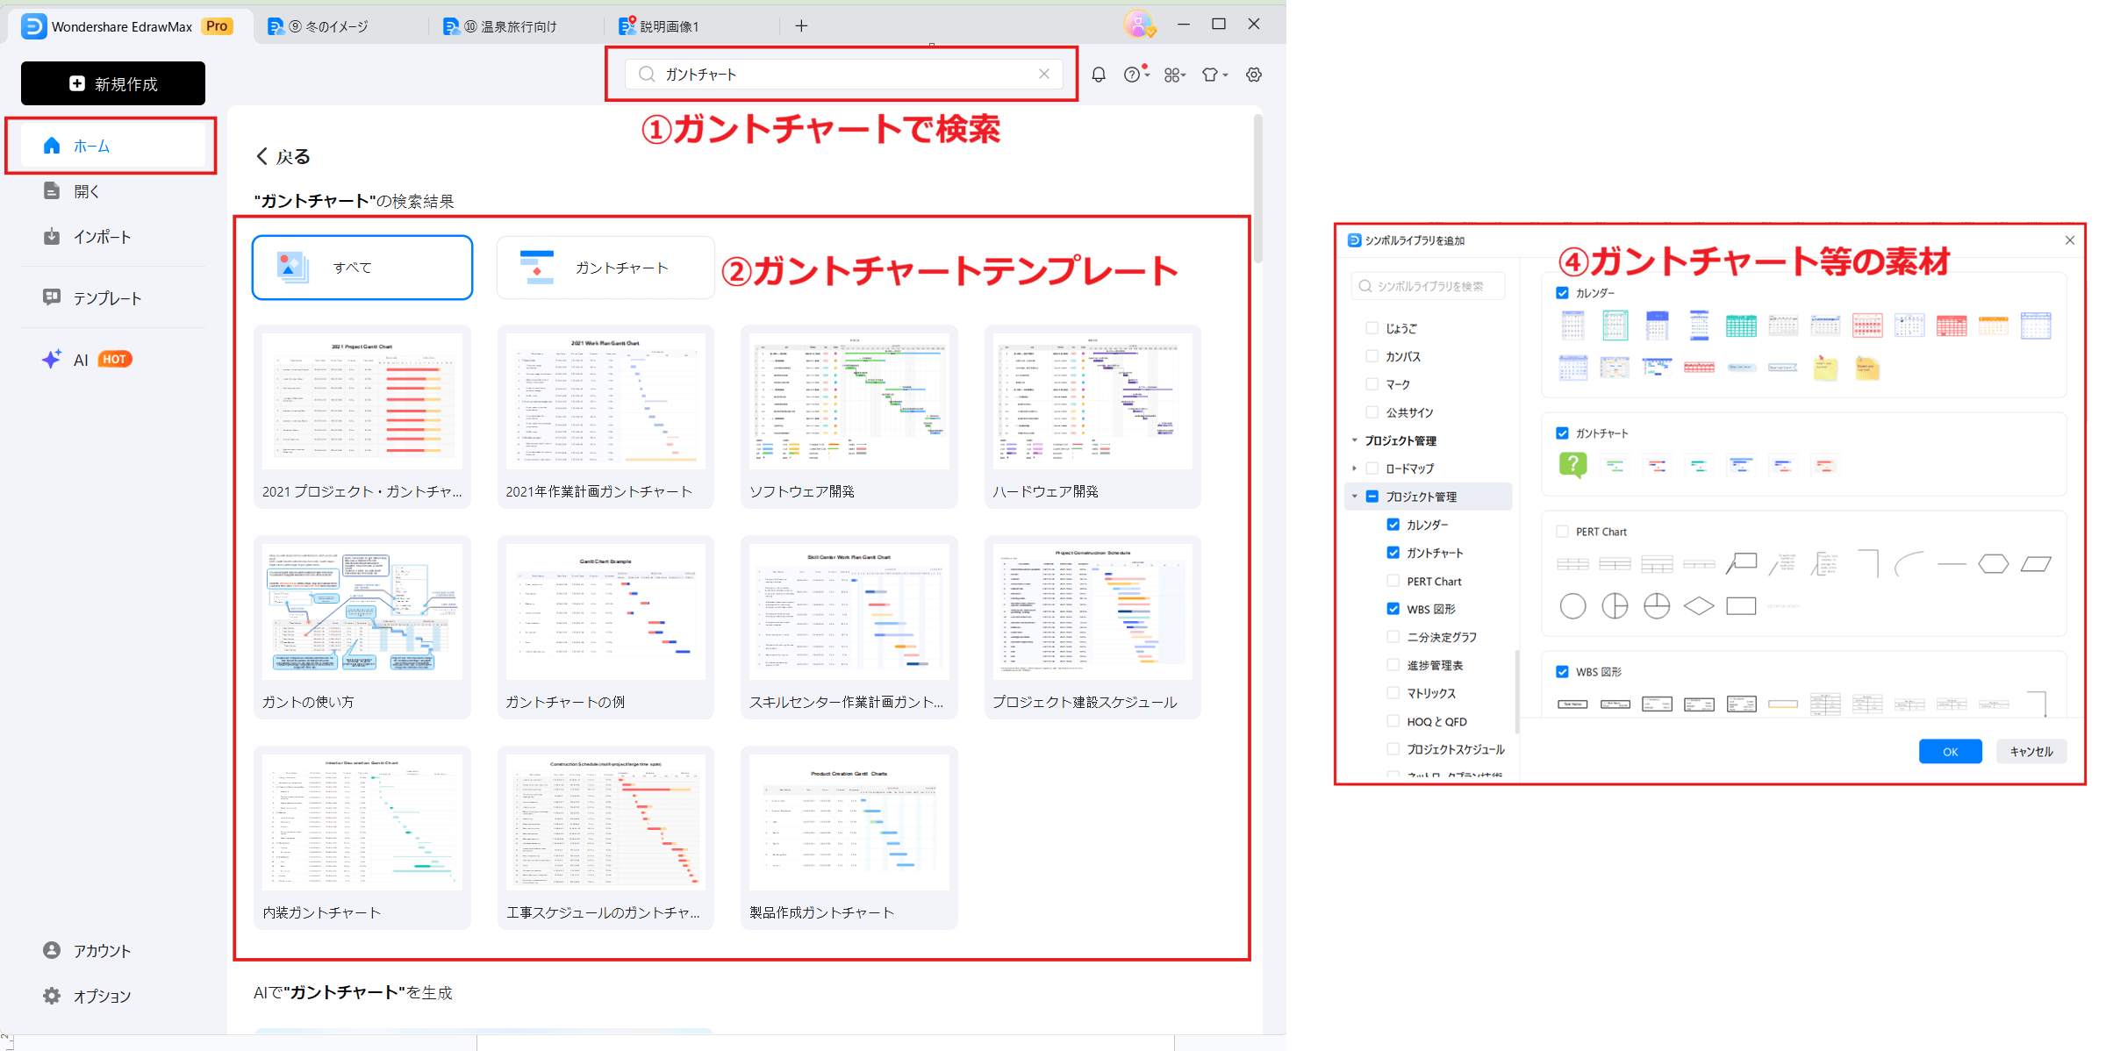Image resolution: width=2106 pixels, height=1051 pixels.
Task: Open the help question mark icon
Action: pyautogui.click(x=1133, y=75)
